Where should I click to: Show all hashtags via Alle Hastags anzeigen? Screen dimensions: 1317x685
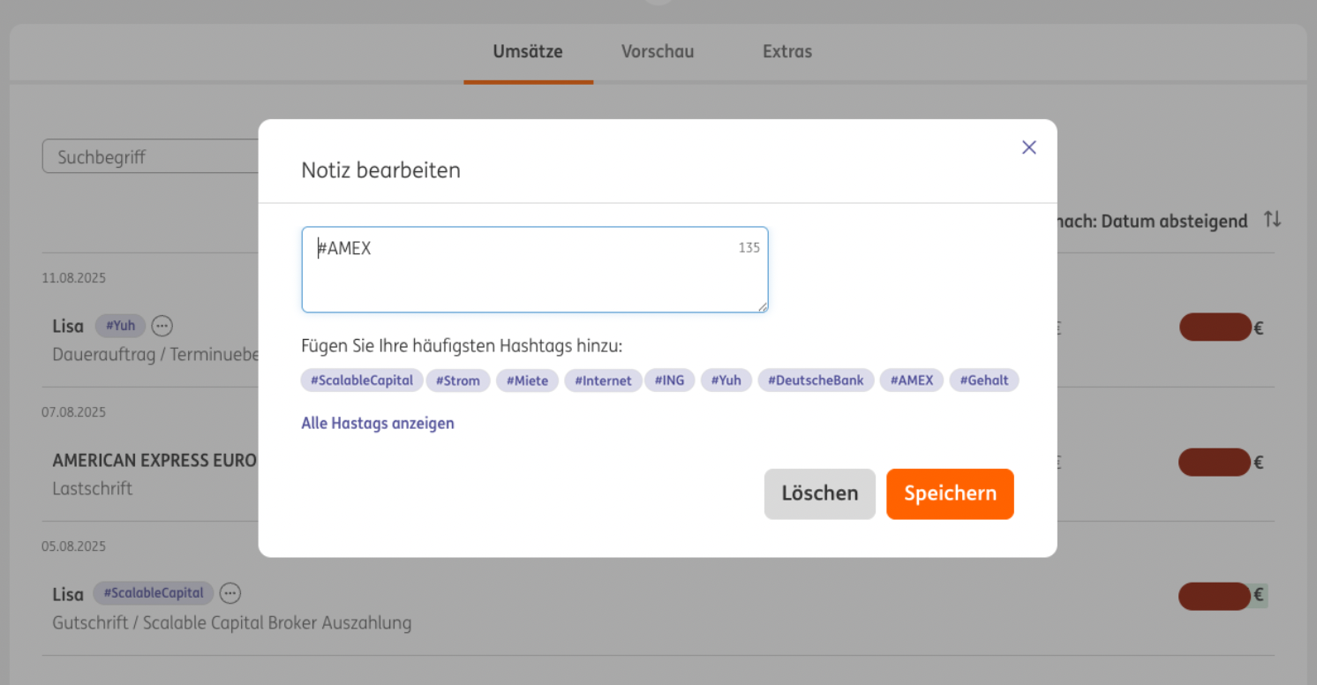click(x=378, y=423)
